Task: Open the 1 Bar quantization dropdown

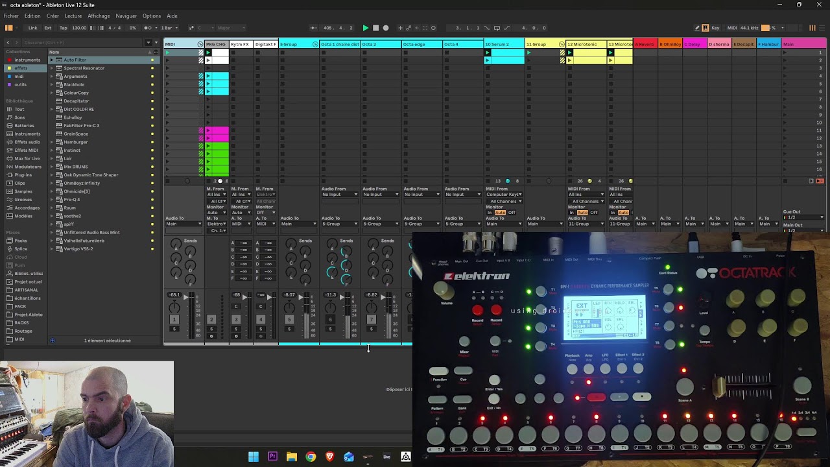Action: coord(170,28)
